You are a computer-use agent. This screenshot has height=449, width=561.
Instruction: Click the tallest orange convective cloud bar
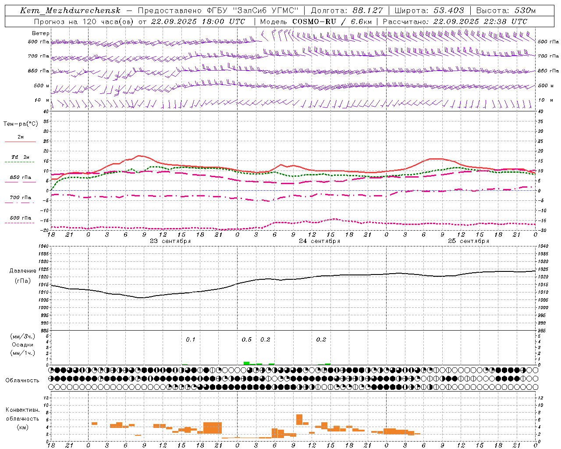pyautogui.click(x=299, y=420)
